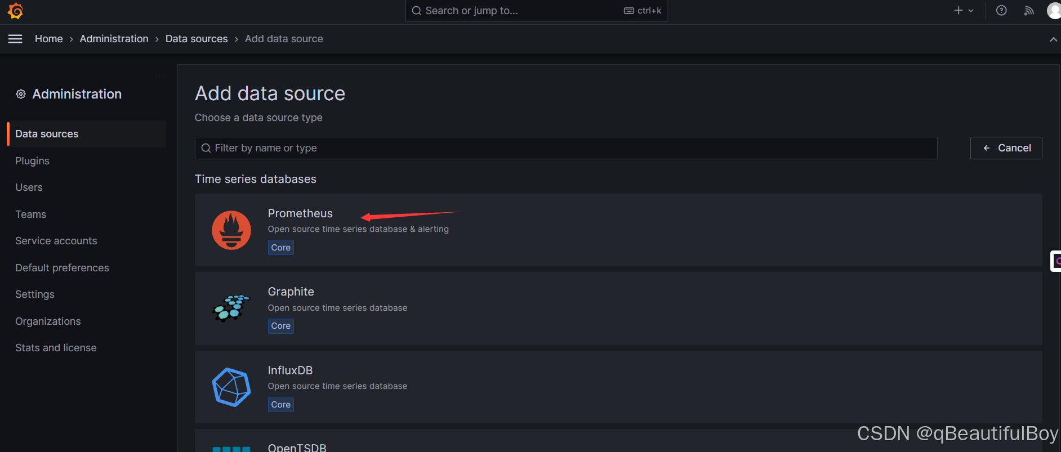Image resolution: width=1061 pixels, height=452 pixels.
Task: Click the keyboard shortcut ctrl+k icon
Action: click(629, 11)
